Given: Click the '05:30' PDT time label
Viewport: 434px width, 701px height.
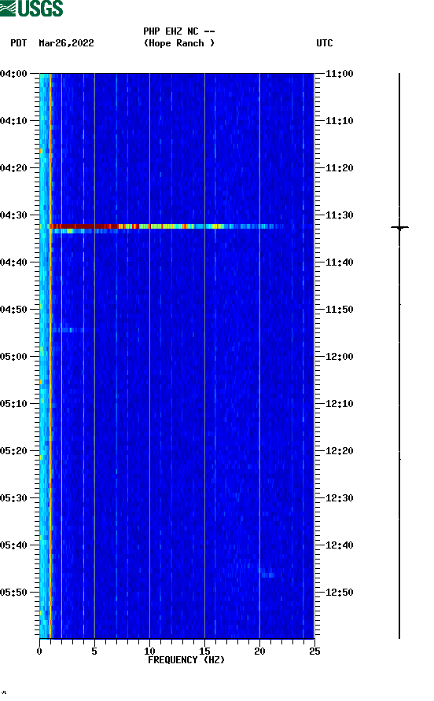Looking at the screenshot, I should point(13,498).
